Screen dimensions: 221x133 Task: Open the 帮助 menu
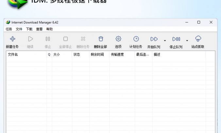pos(49,29)
